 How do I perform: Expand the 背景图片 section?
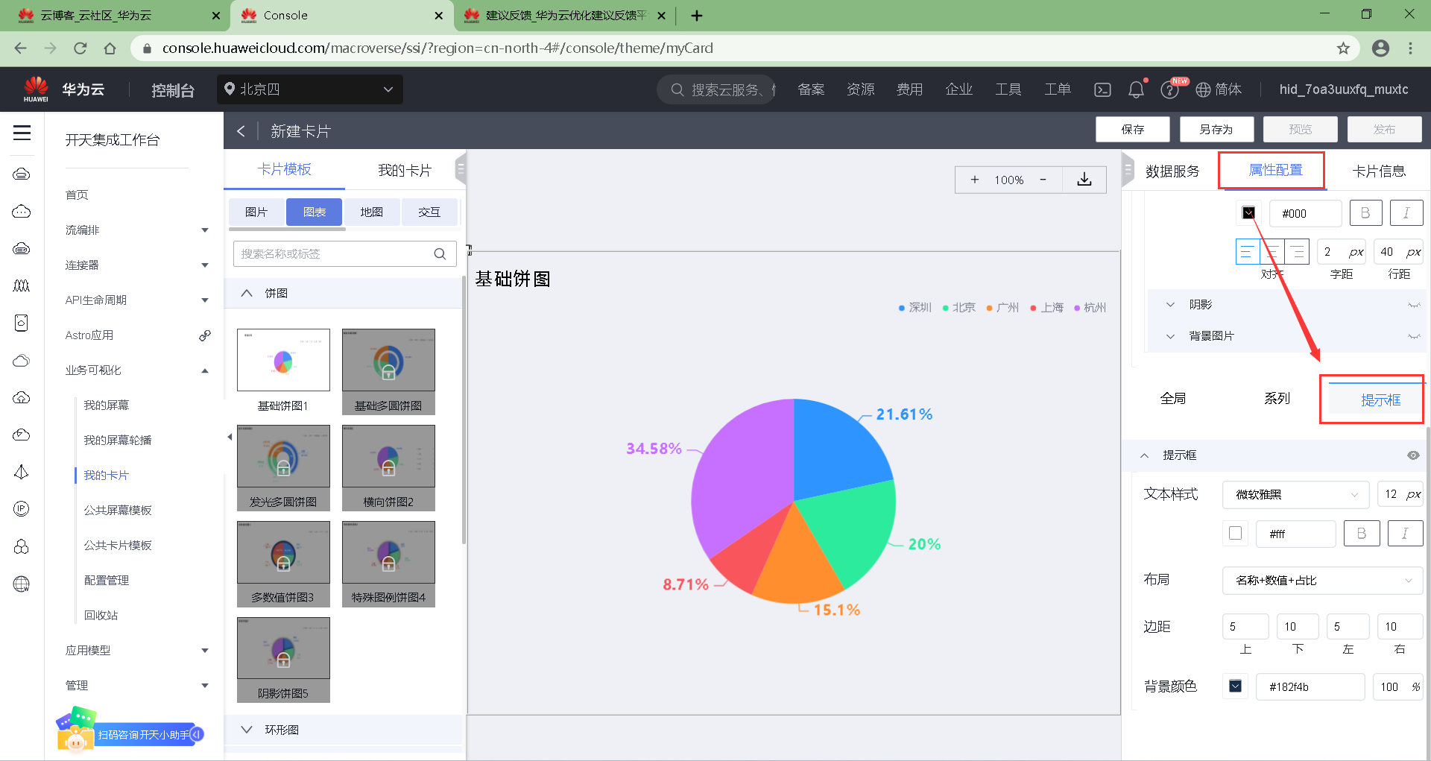(x=1170, y=336)
